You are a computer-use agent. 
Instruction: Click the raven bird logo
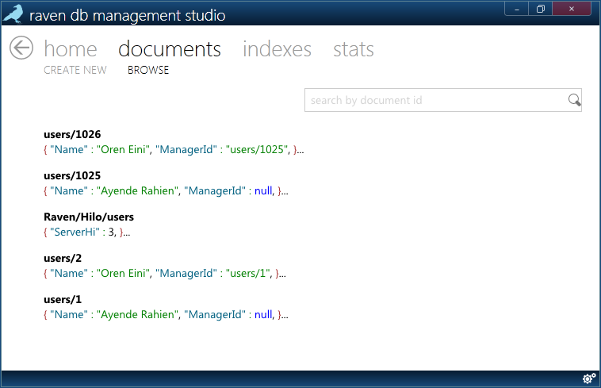pos(13,14)
